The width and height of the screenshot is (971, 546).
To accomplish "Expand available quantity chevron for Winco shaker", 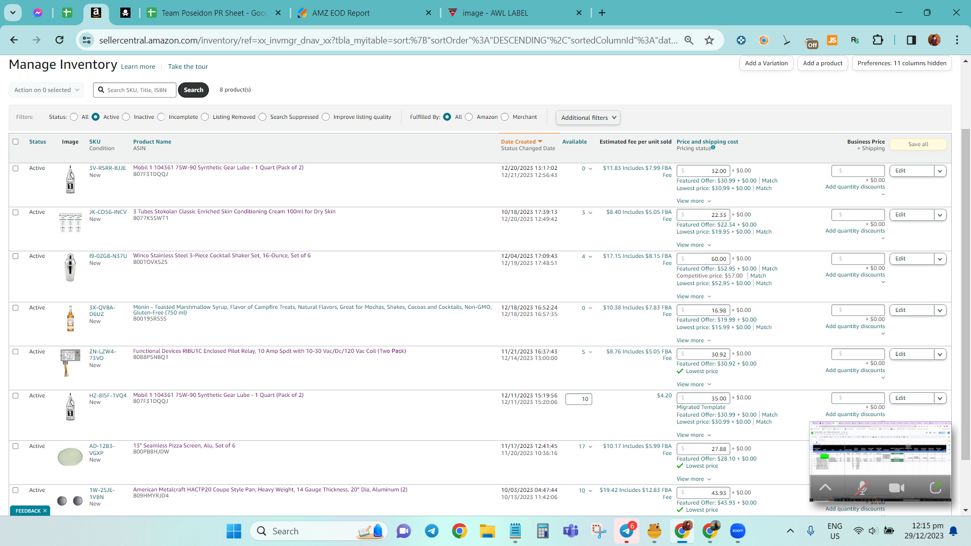I will click(590, 257).
